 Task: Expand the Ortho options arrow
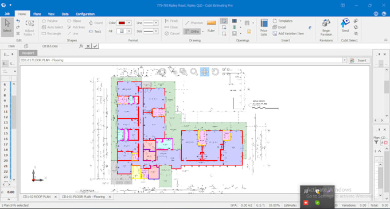coord(202,32)
